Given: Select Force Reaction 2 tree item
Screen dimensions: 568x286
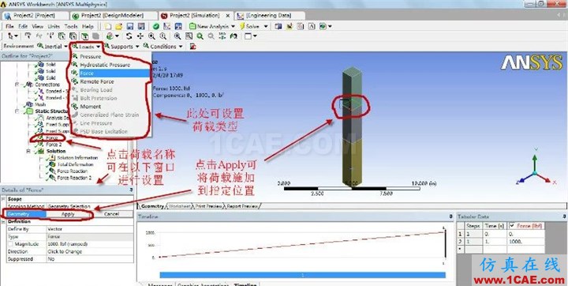Looking at the screenshot, I should (x=75, y=178).
